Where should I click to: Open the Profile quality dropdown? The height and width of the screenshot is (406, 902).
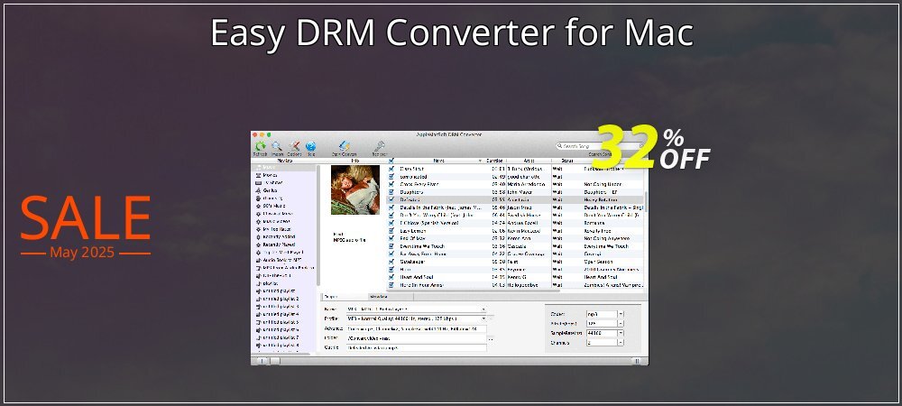pyautogui.click(x=417, y=318)
